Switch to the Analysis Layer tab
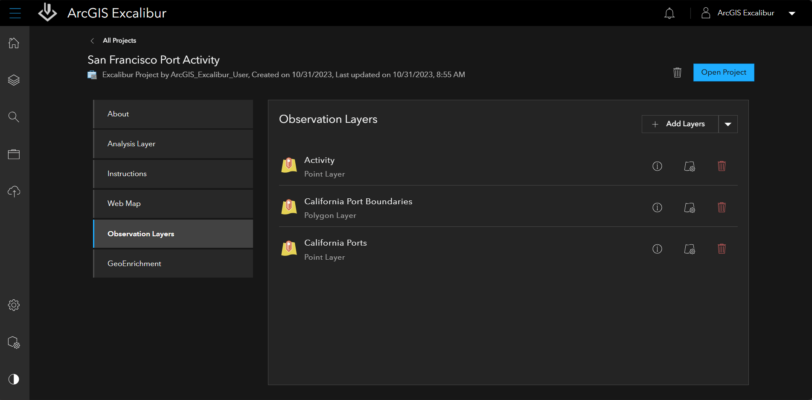Screen dimensions: 812x400 [173, 144]
